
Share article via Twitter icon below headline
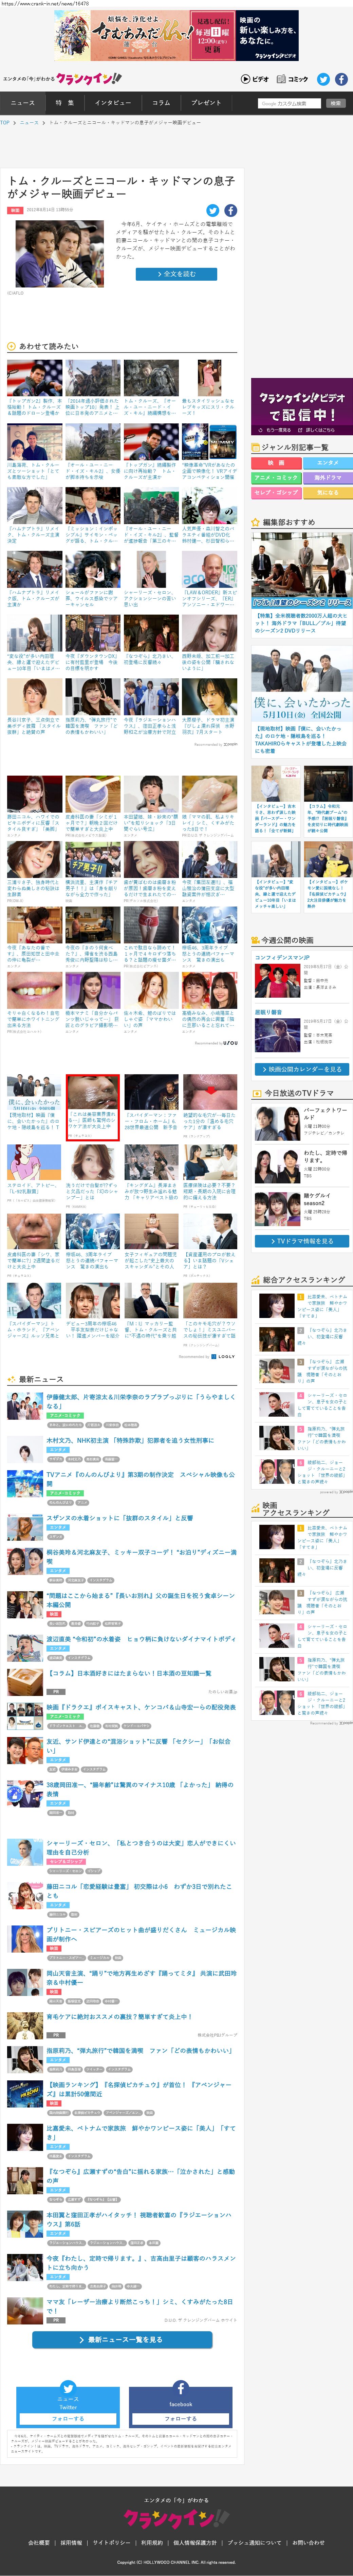(212, 210)
